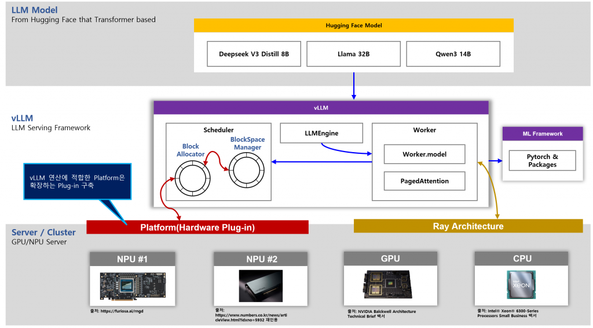Screen dimensions: 593x328
Task: Click the 'LLM Model' section heading
Action: [x=34, y=10]
